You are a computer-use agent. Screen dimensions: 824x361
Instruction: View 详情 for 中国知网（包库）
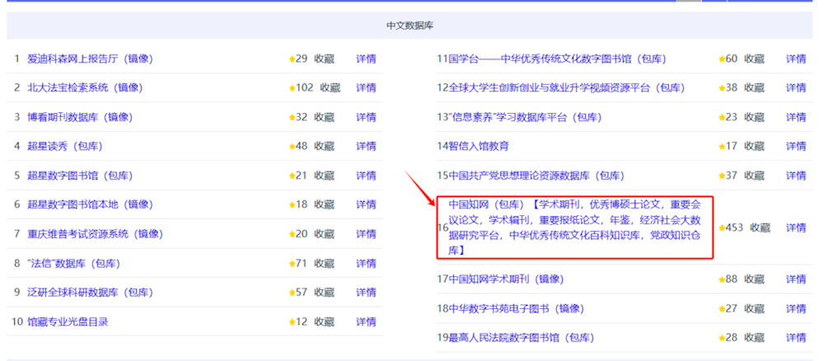click(796, 227)
